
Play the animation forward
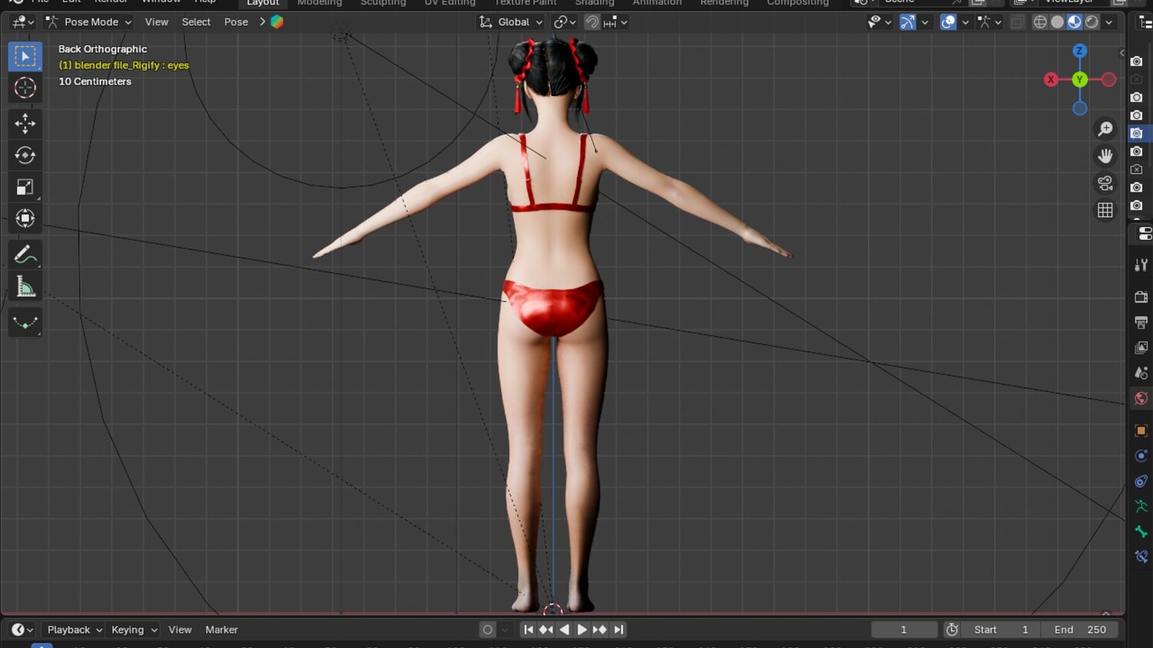(582, 630)
